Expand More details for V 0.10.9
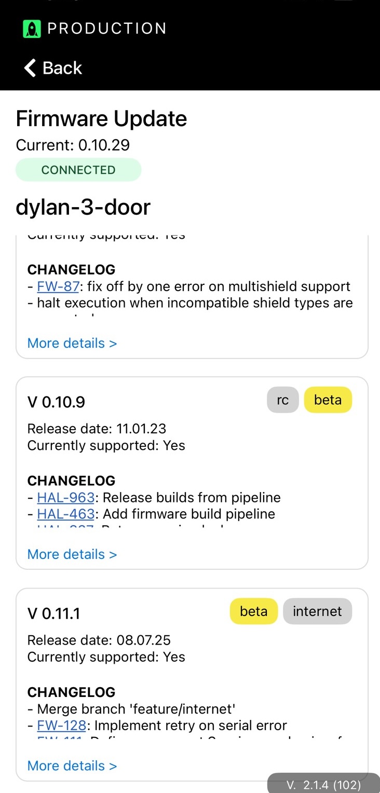The width and height of the screenshot is (380, 793). (72, 554)
